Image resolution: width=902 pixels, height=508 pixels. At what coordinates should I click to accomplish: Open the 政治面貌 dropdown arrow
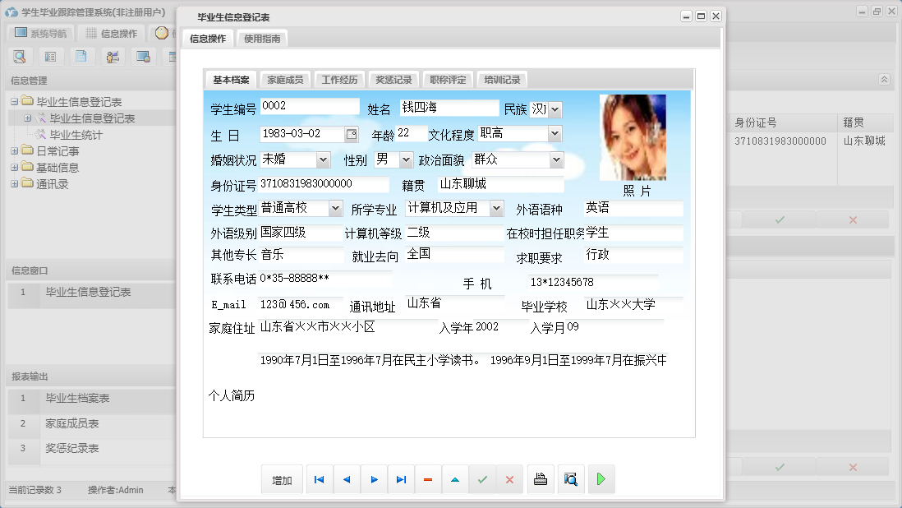point(557,159)
